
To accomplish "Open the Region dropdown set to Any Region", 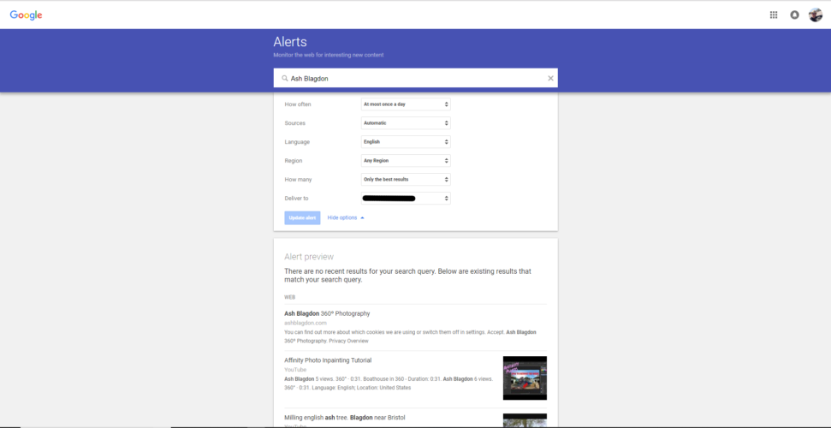I will (406, 161).
